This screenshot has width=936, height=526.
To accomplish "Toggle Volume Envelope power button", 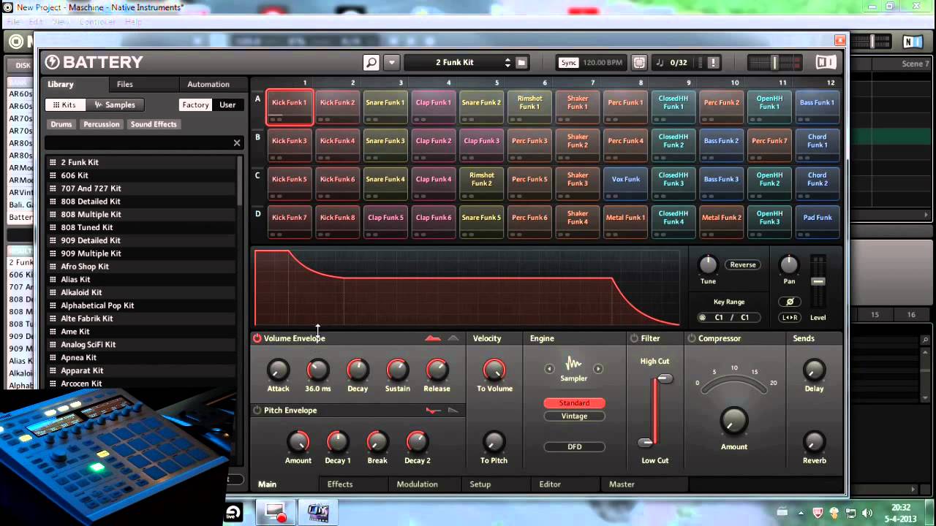I will point(257,338).
